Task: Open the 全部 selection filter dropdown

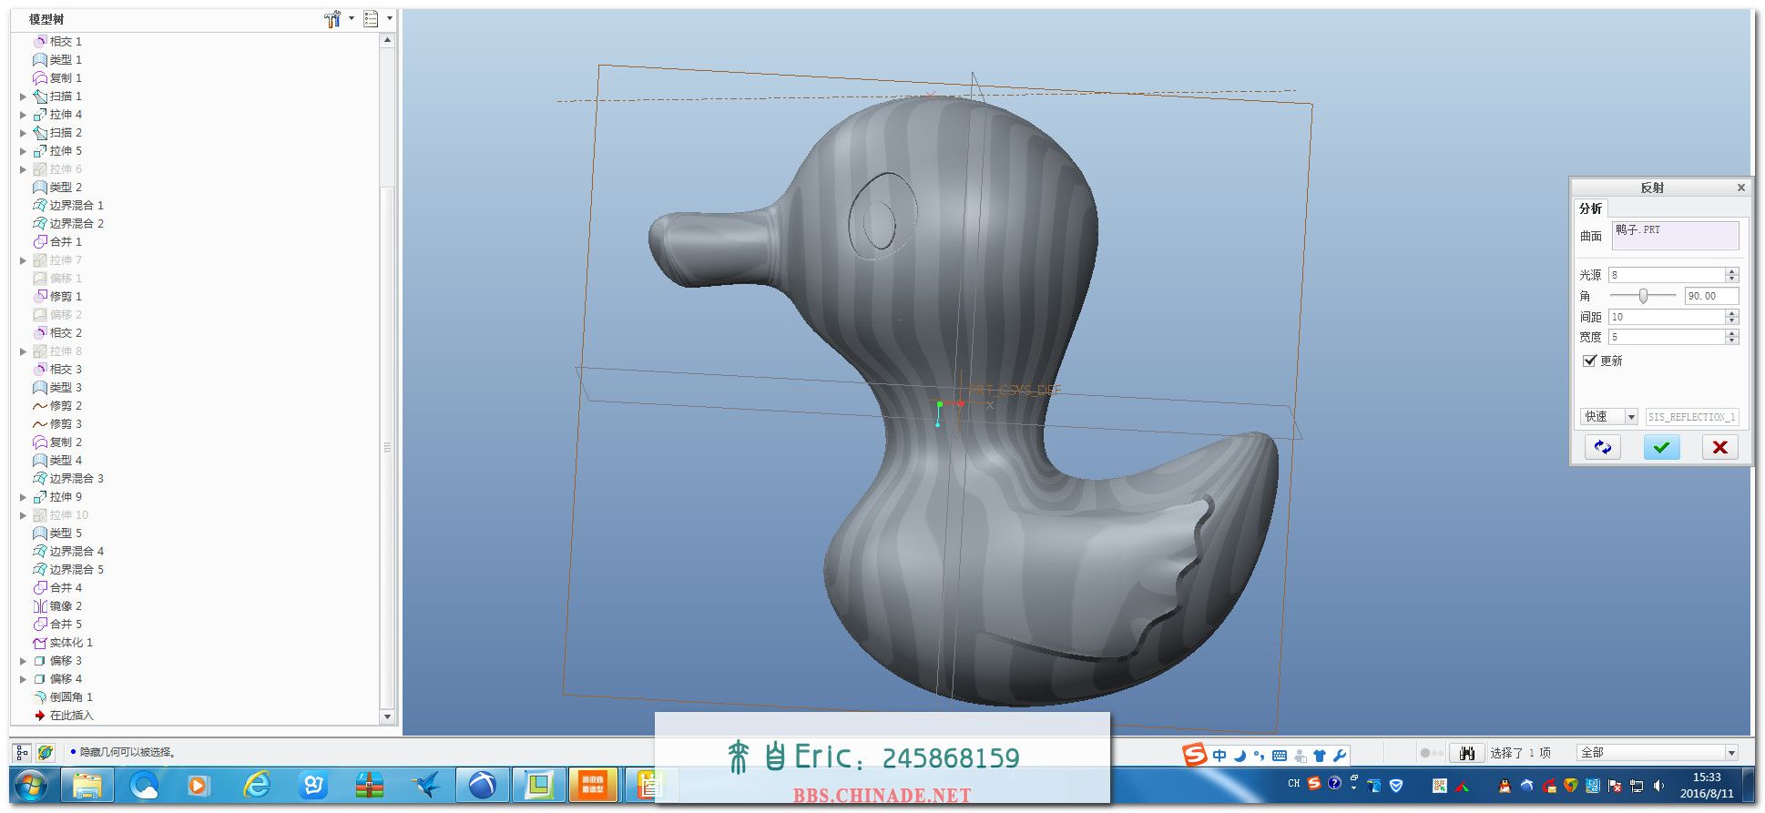Action: click(1730, 753)
